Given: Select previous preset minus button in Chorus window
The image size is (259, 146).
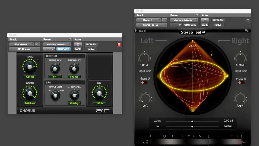Looking at the screenshot, I should [45, 49].
